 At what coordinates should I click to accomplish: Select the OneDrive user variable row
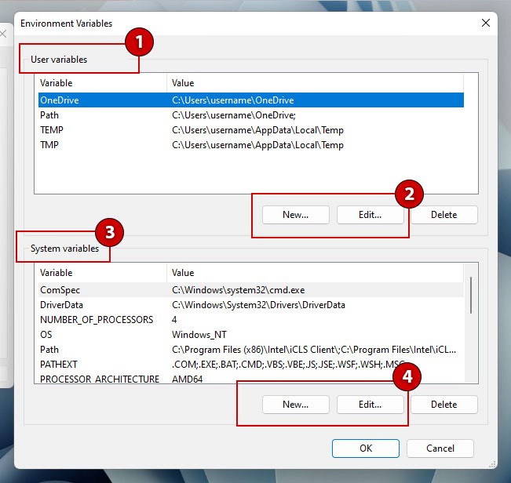click(x=251, y=100)
